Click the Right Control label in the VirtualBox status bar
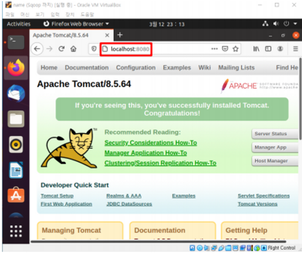The width and height of the screenshot is (302, 254). click(x=281, y=248)
